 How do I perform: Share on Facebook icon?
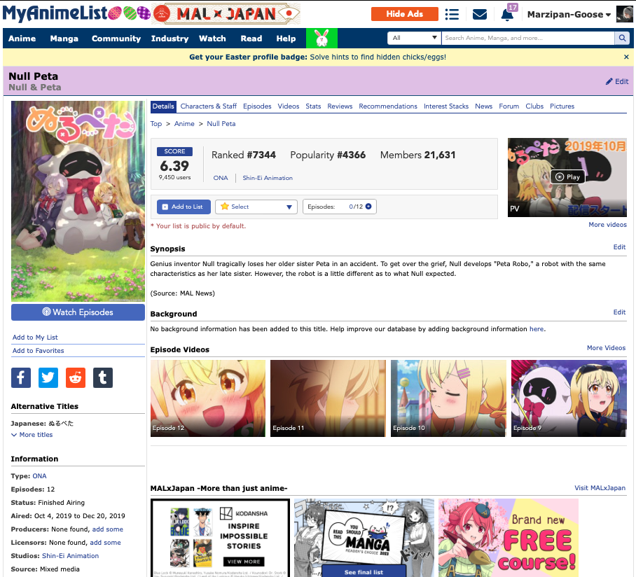point(21,378)
